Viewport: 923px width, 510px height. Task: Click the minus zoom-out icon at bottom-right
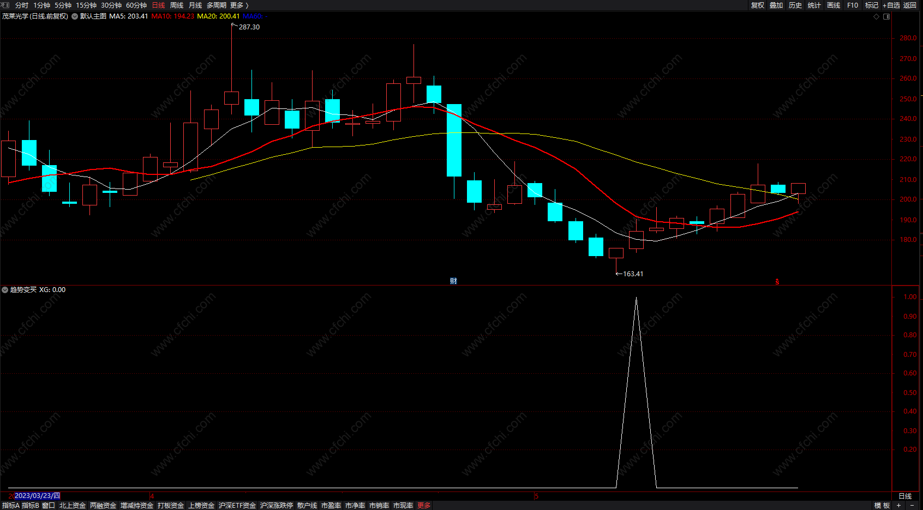(x=912, y=506)
